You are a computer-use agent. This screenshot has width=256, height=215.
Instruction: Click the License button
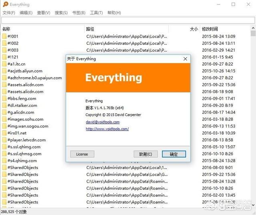82,154
